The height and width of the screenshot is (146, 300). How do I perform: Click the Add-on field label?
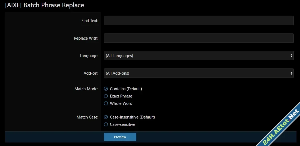[91, 73]
